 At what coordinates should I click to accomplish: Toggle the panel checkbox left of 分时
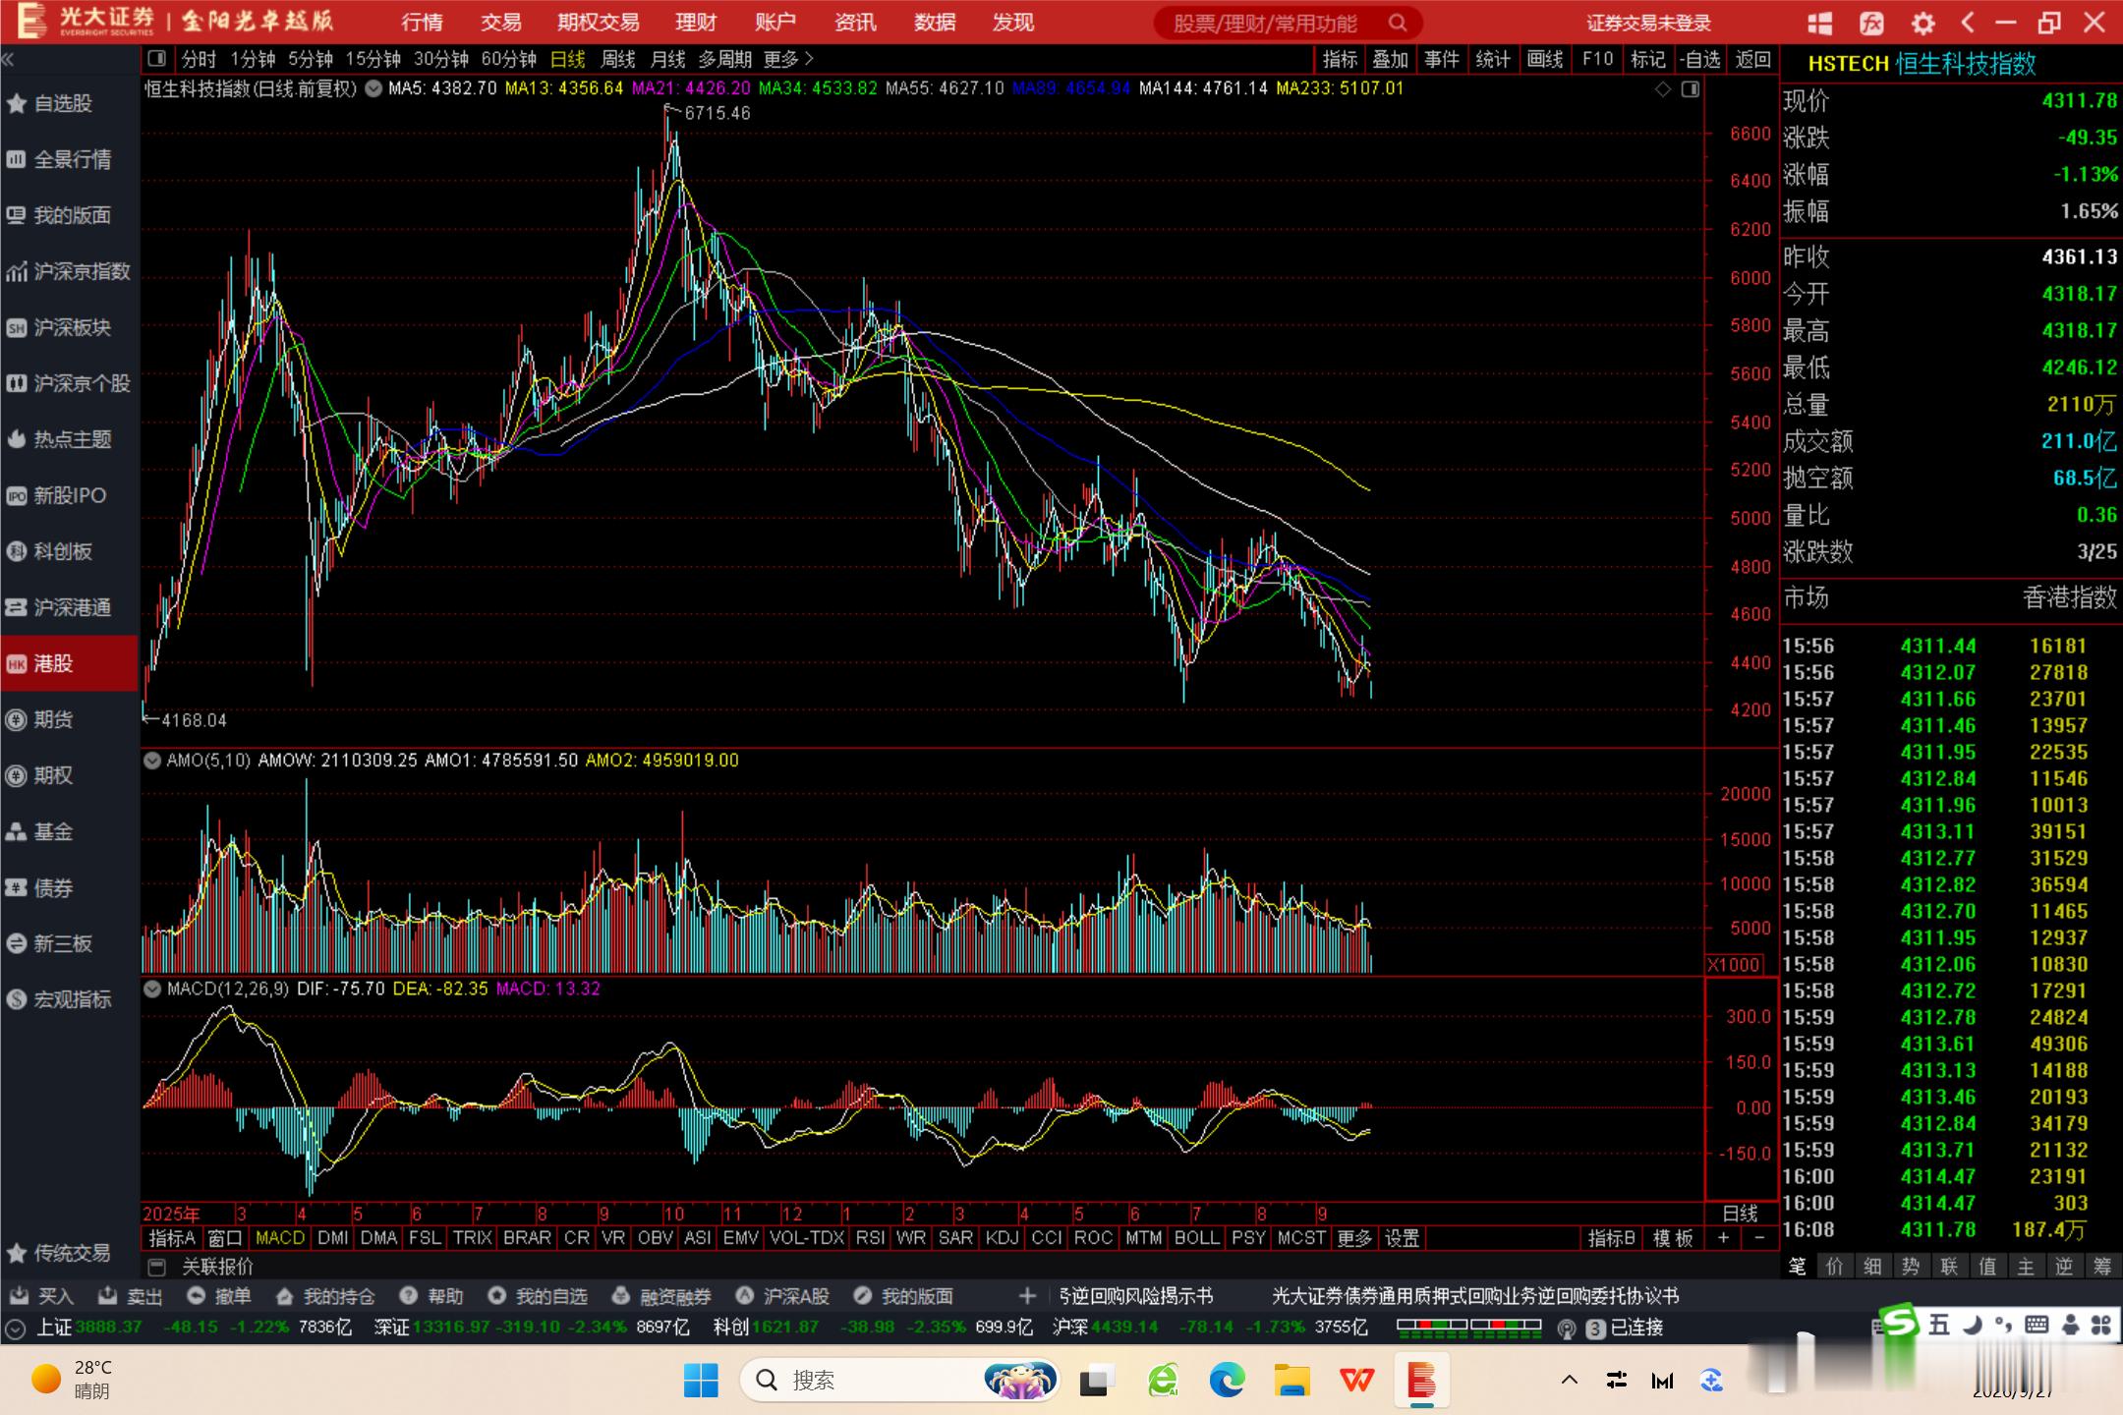pyautogui.click(x=156, y=59)
